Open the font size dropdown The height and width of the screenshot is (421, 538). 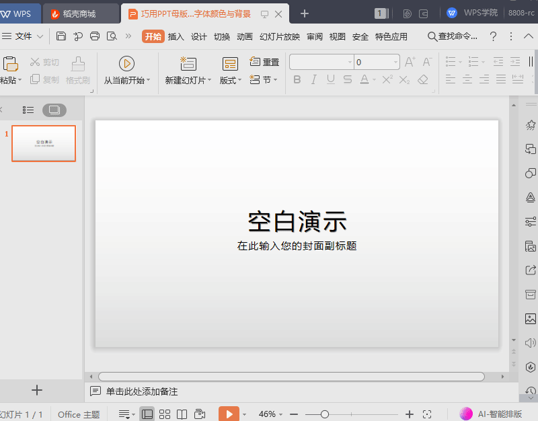pos(395,62)
